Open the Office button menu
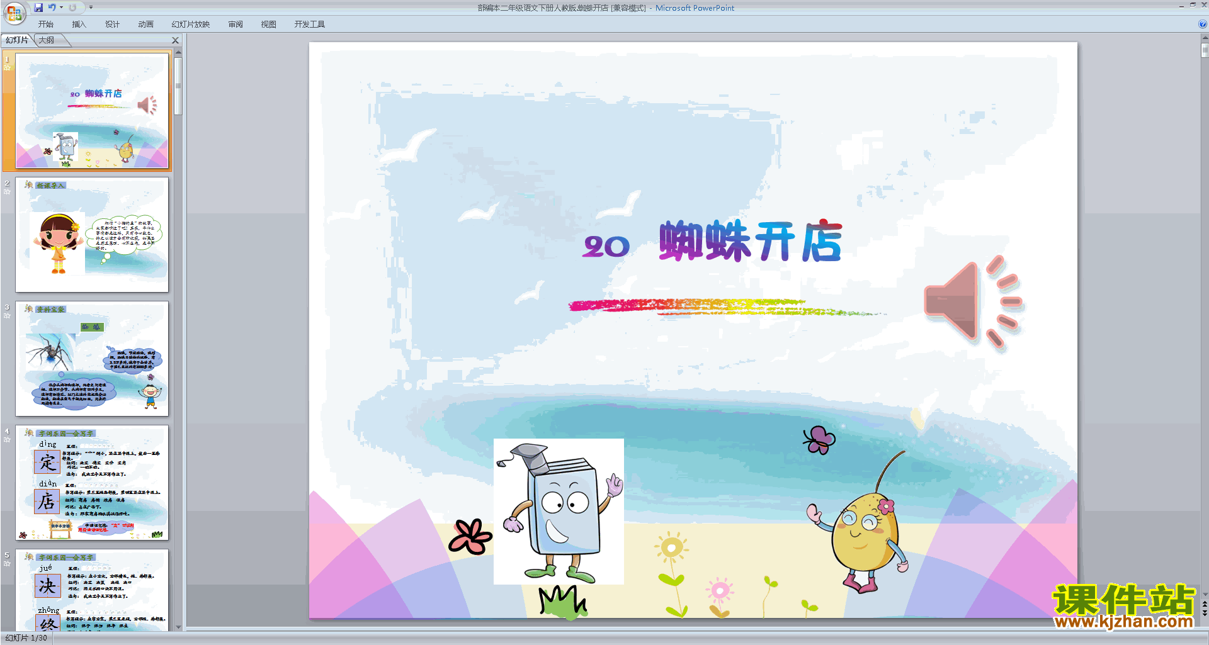The height and width of the screenshot is (645, 1209). tap(14, 13)
